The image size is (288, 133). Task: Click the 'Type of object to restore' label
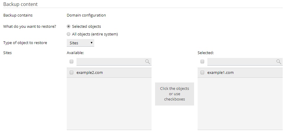[x=25, y=43]
